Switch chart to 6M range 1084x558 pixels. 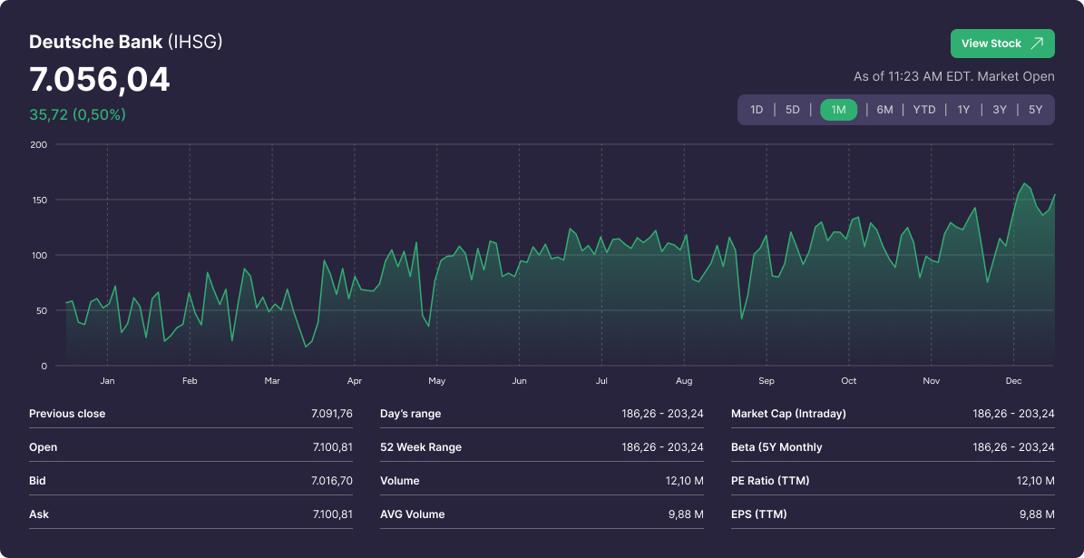(x=884, y=110)
